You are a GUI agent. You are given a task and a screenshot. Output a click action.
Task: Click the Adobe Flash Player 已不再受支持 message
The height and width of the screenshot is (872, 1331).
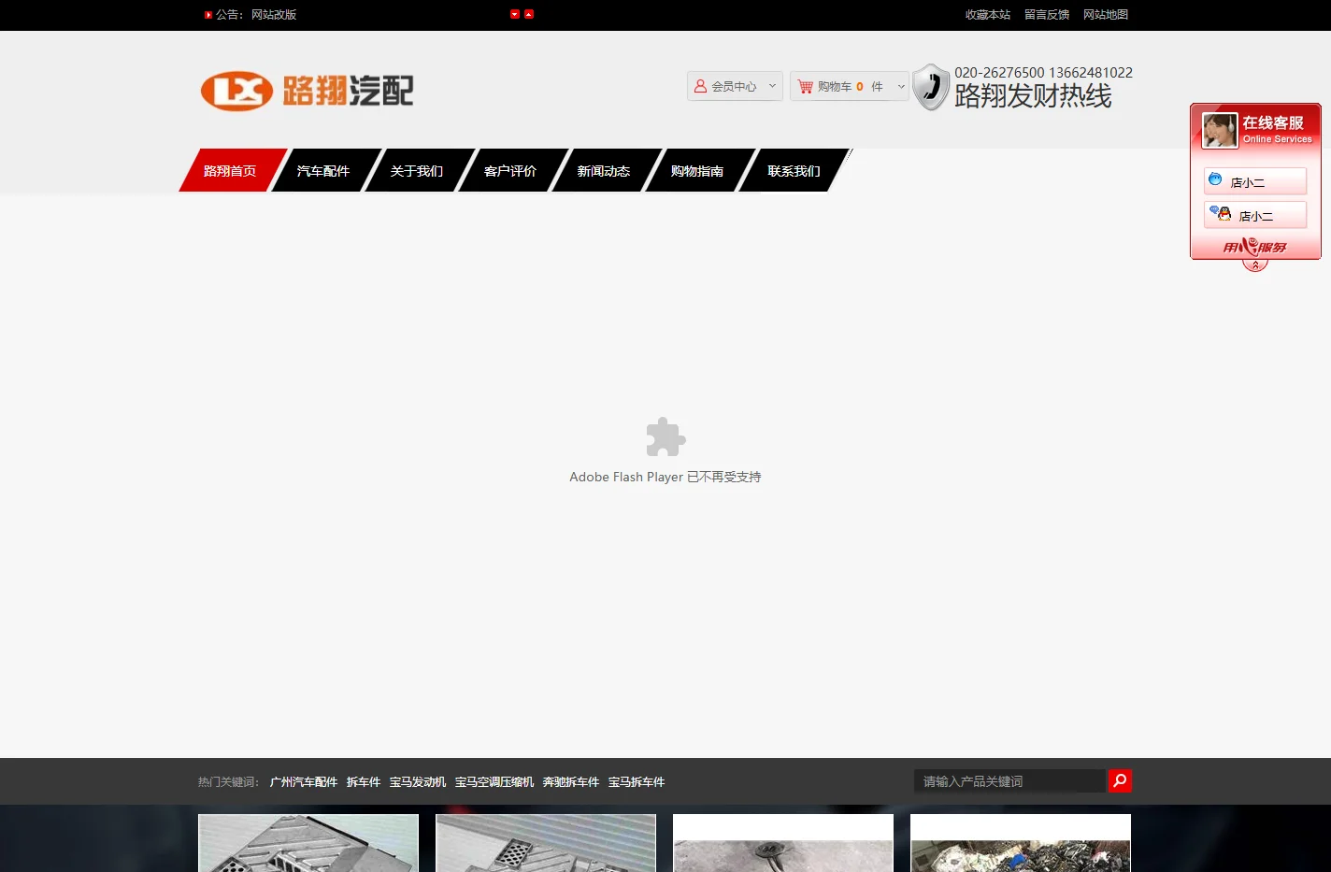click(x=665, y=477)
